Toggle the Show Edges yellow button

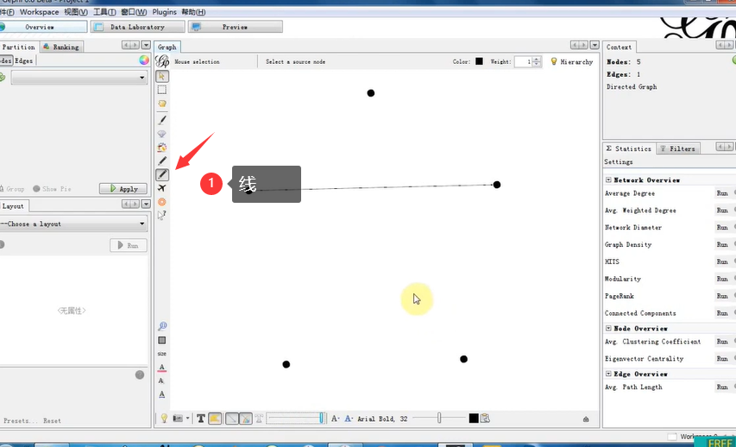coord(215,419)
